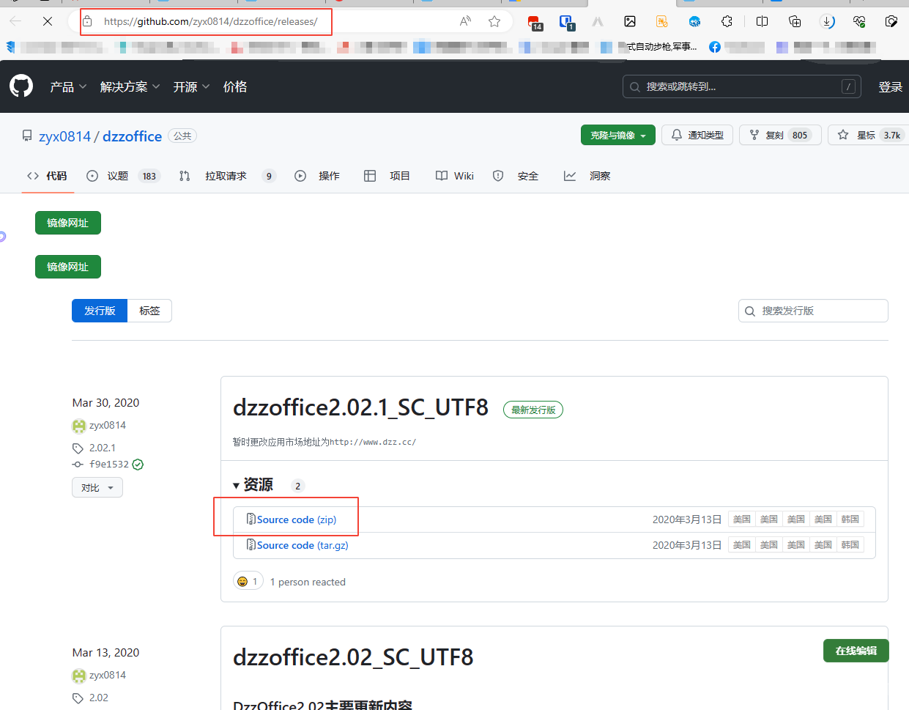Click the 最新发行版 badge

(533, 410)
